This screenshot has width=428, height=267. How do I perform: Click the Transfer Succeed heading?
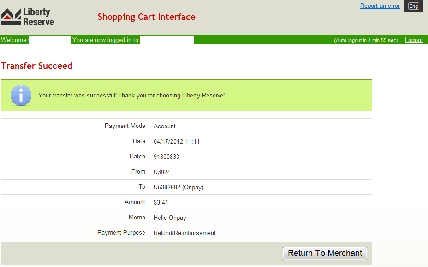36,66
